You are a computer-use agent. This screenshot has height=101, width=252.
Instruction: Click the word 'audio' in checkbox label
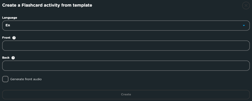tap(37, 79)
